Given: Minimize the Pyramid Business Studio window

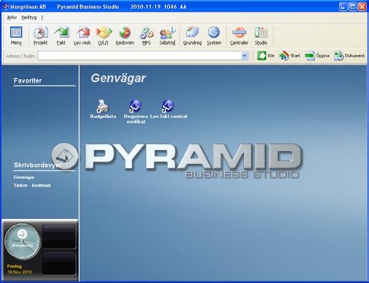Looking at the screenshot, I should (x=344, y=6).
